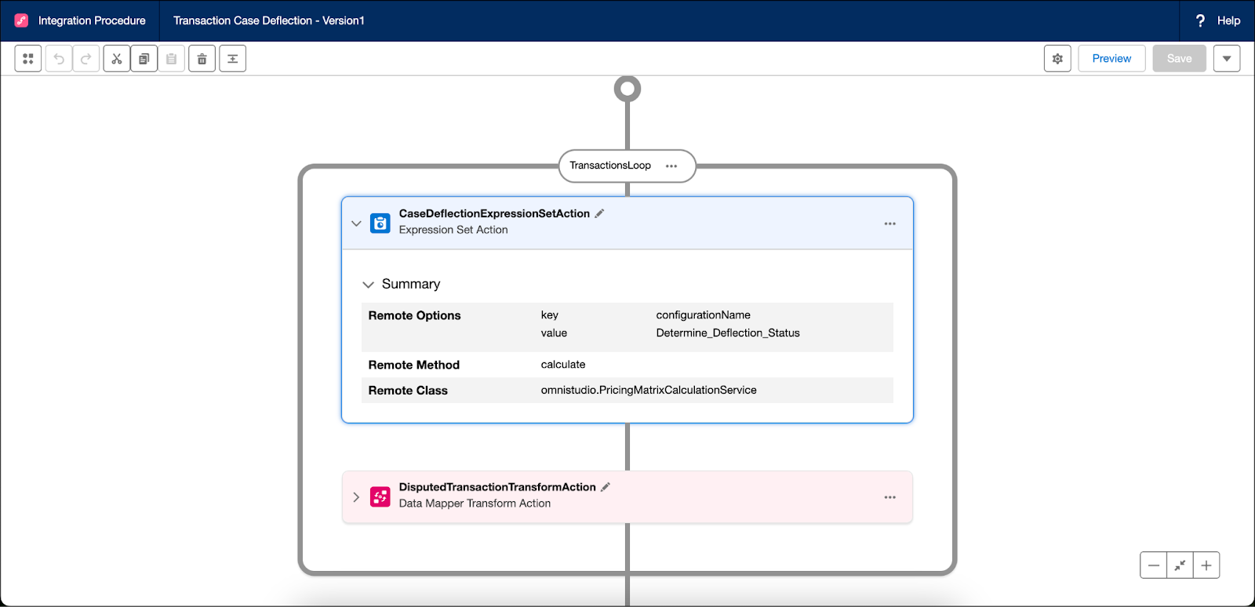Click the Data Mapper Transform Action subtitle
The width and height of the screenshot is (1255, 607).
[x=475, y=503]
